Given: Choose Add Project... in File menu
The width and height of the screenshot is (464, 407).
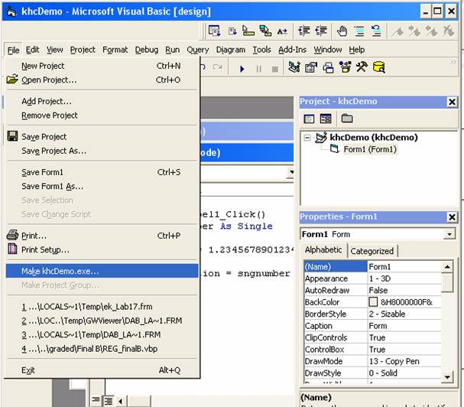Looking at the screenshot, I should tap(102, 101).
